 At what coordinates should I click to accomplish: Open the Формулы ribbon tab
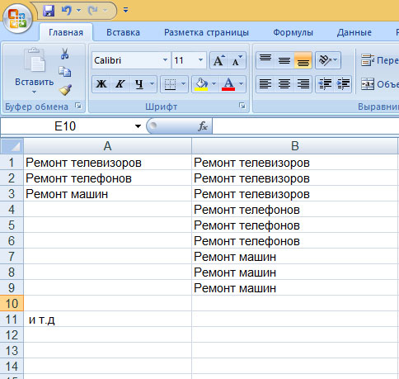(x=293, y=32)
